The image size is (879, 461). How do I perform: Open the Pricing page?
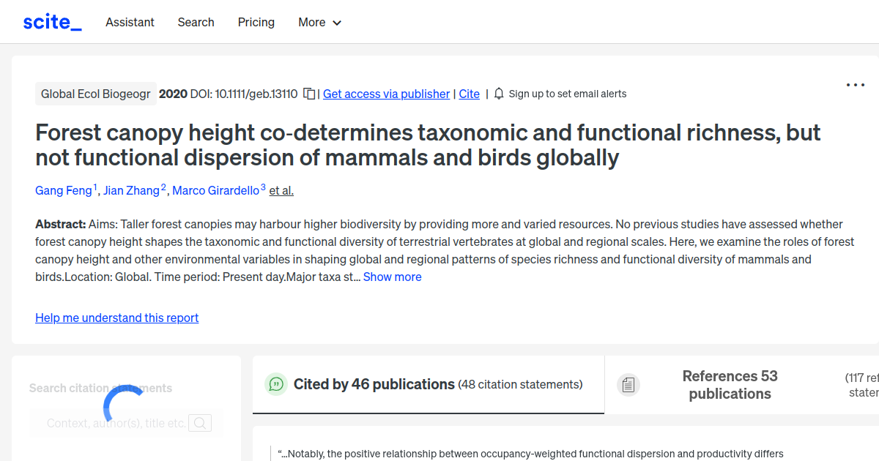coord(256,23)
